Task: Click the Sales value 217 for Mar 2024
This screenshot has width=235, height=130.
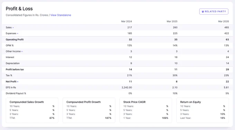Action: coord(130,27)
